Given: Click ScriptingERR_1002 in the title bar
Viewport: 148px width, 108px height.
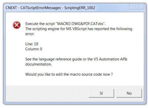Looking at the screenshot, I should [80, 8].
